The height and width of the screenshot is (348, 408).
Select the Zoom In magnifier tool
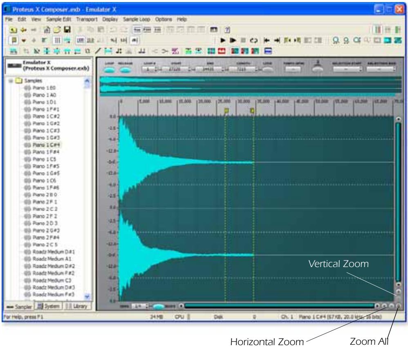click(x=336, y=40)
